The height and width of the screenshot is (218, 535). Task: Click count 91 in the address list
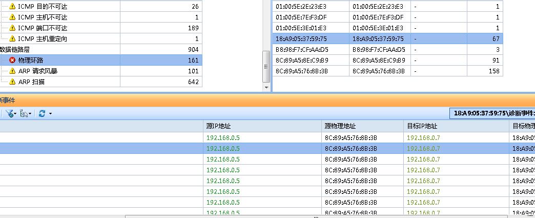click(x=496, y=61)
